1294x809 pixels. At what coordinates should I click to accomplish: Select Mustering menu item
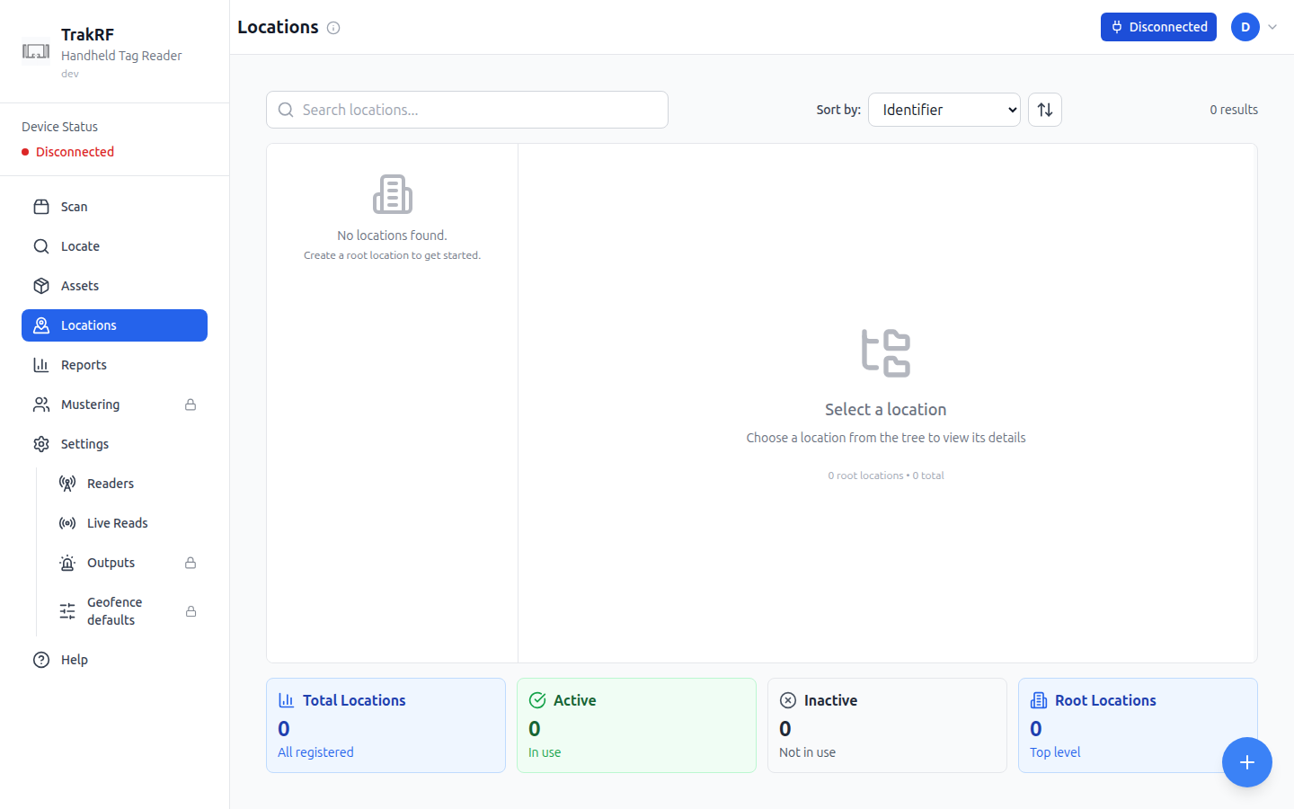coord(114,404)
